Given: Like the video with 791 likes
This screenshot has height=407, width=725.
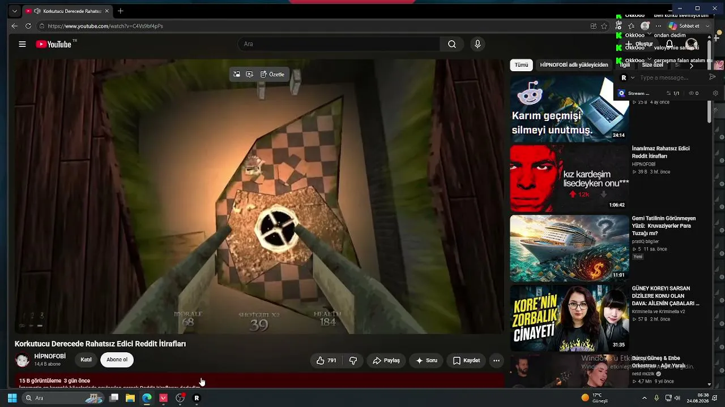Looking at the screenshot, I should click(x=326, y=360).
